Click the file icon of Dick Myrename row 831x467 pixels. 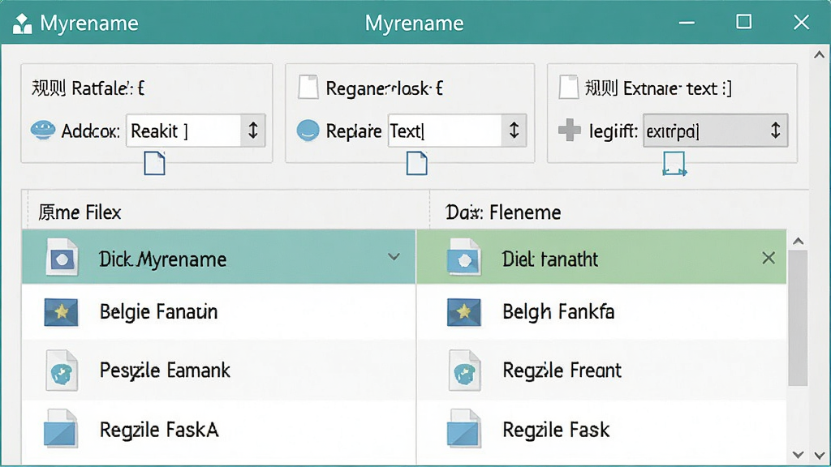click(x=62, y=258)
